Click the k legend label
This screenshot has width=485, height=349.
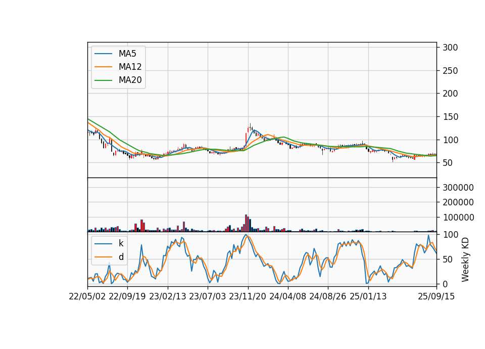point(121,243)
